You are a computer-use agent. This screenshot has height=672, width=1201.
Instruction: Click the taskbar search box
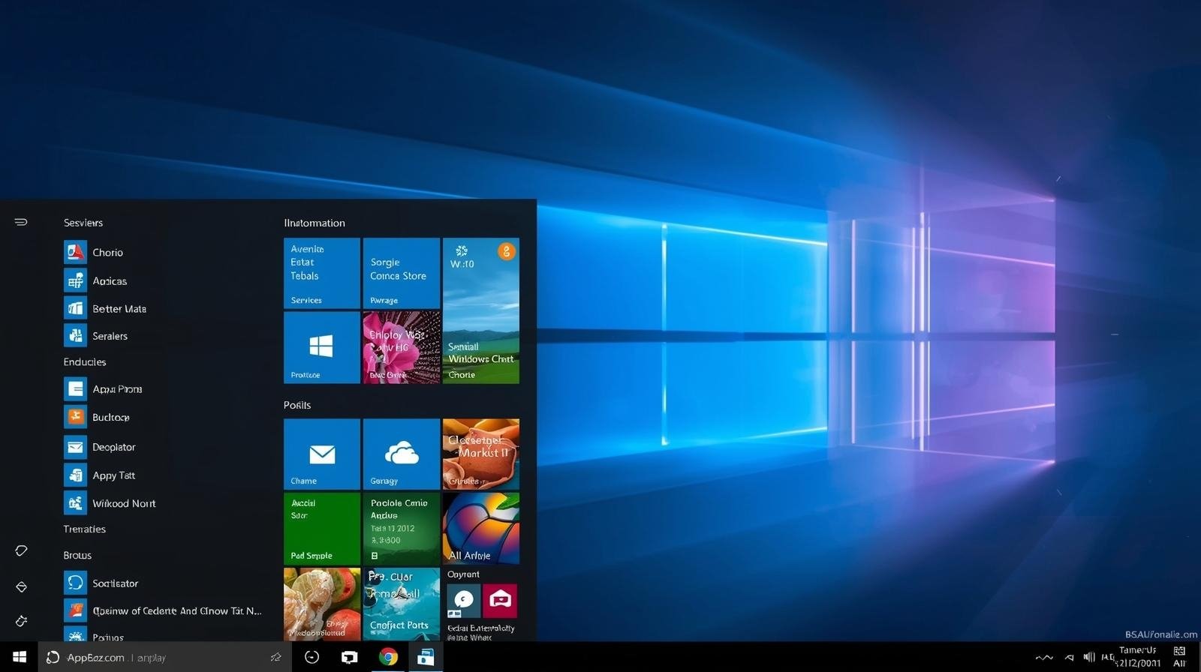[x=164, y=657]
